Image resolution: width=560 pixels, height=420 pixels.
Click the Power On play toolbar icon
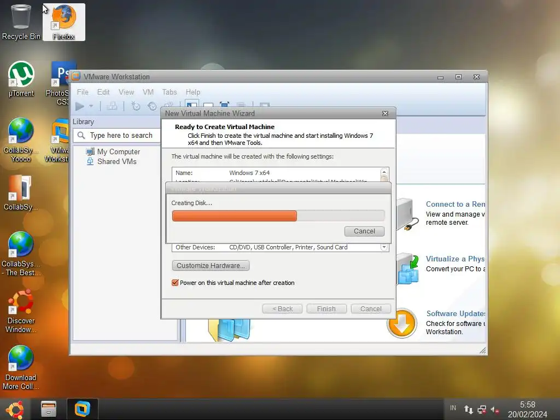point(80,106)
